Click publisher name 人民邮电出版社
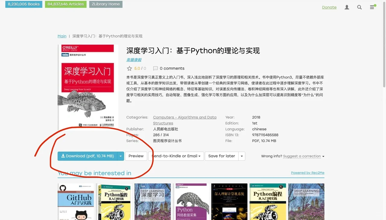The width and height of the screenshot is (386, 220). [166, 129]
